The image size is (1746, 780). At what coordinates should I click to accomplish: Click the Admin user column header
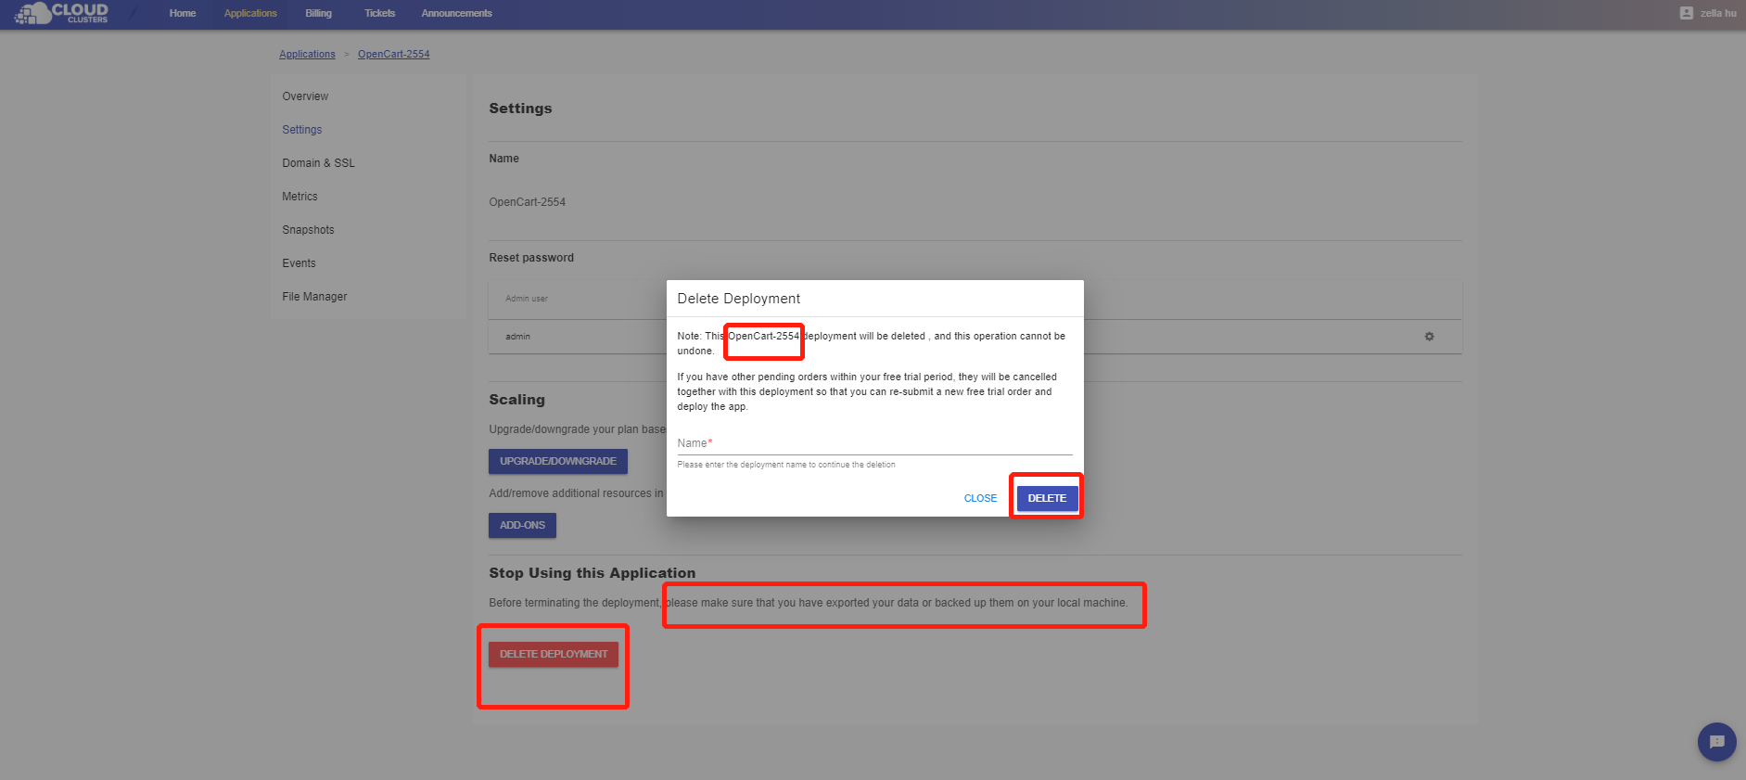[x=526, y=299]
